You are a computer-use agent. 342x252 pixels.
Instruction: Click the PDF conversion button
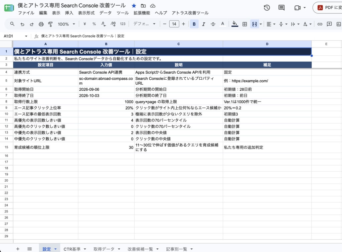[x=328, y=8]
